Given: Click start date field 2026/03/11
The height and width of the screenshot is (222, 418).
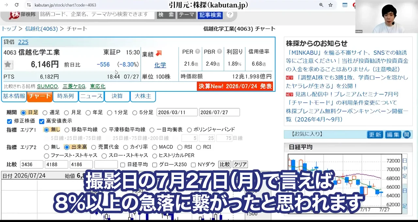Looking at the screenshot, I should 177,112.
